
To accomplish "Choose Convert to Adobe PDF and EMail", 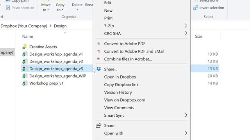I will [x=134, y=51].
